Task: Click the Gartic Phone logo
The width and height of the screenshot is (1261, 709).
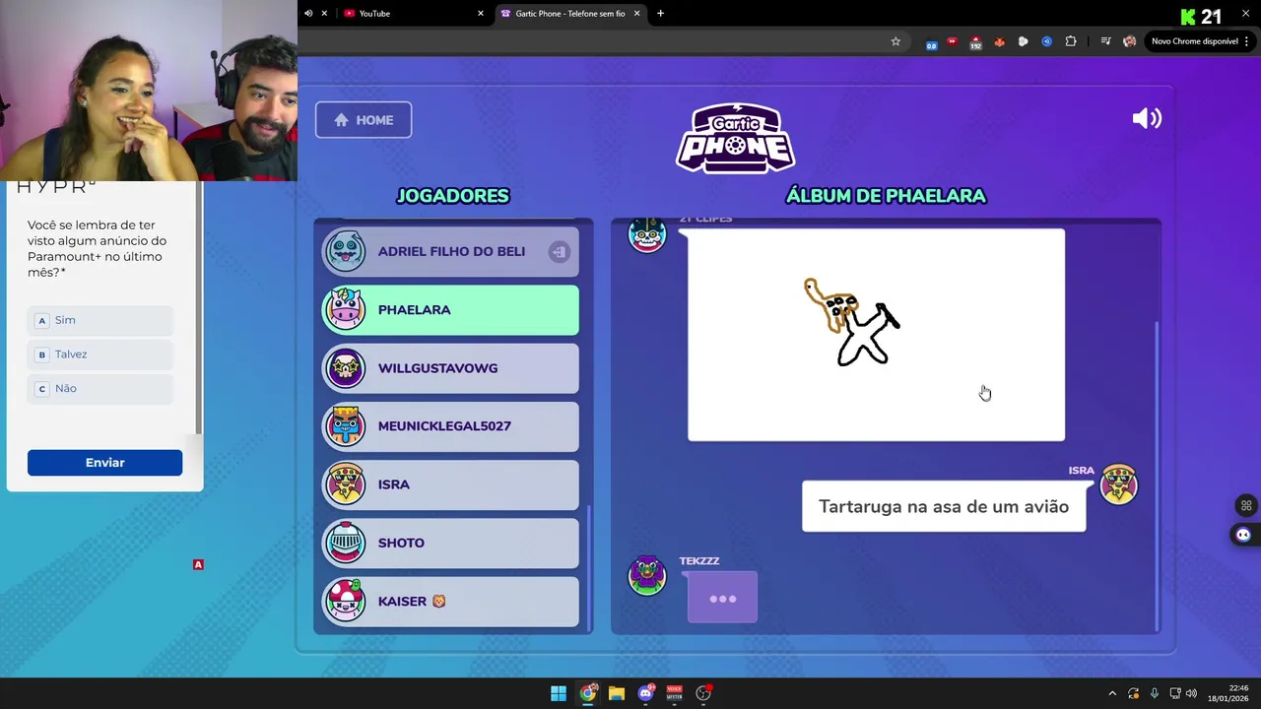Action: pyautogui.click(x=736, y=138)
